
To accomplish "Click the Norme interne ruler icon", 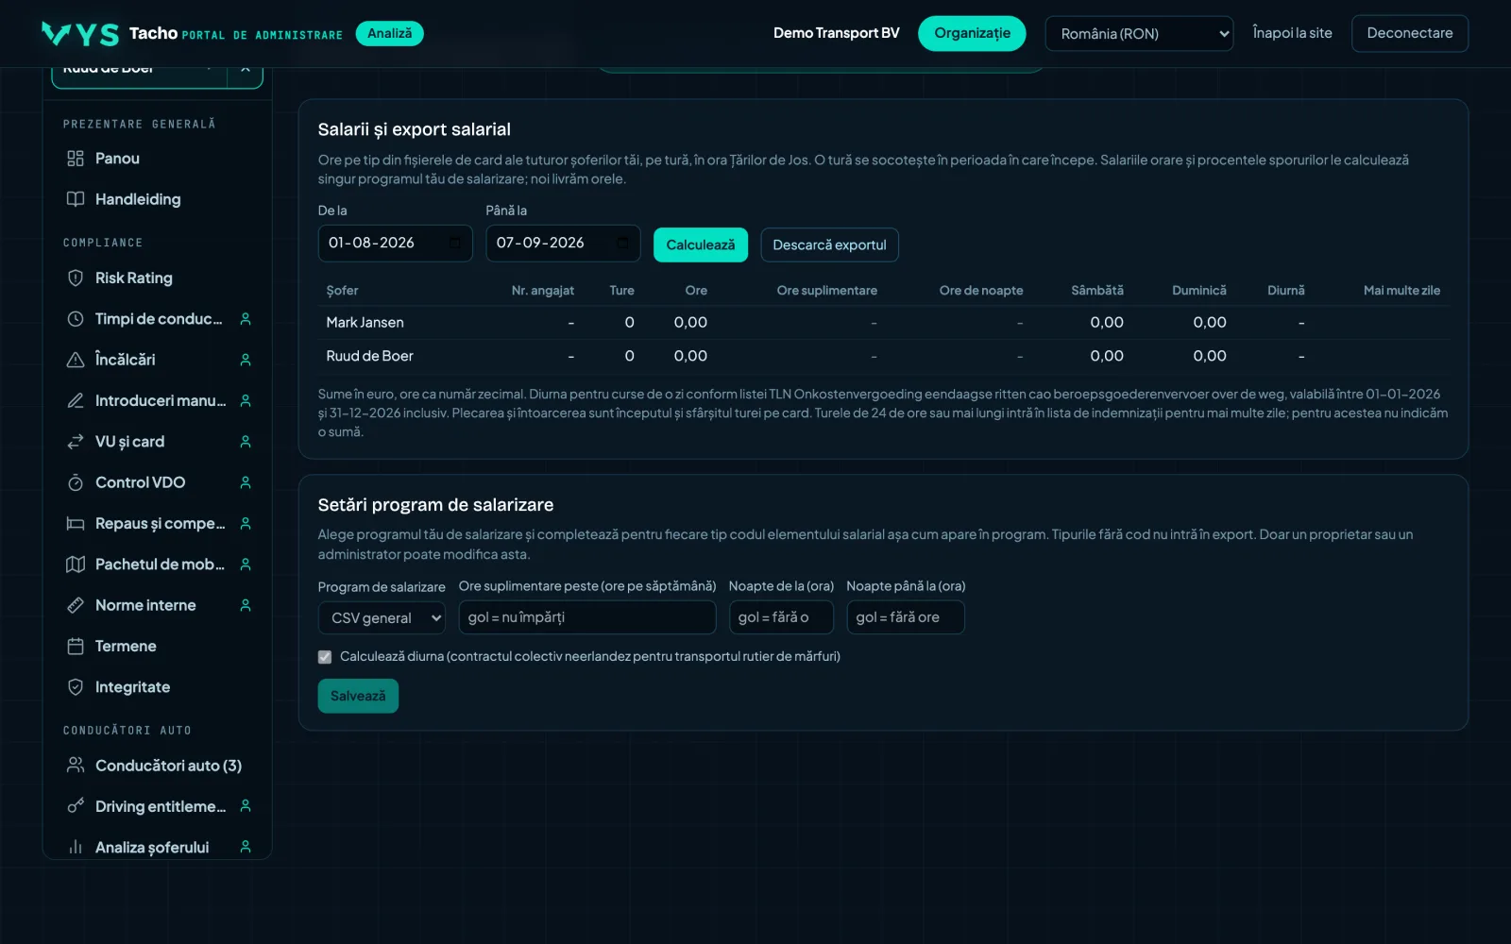I will (x=76, y=605).
